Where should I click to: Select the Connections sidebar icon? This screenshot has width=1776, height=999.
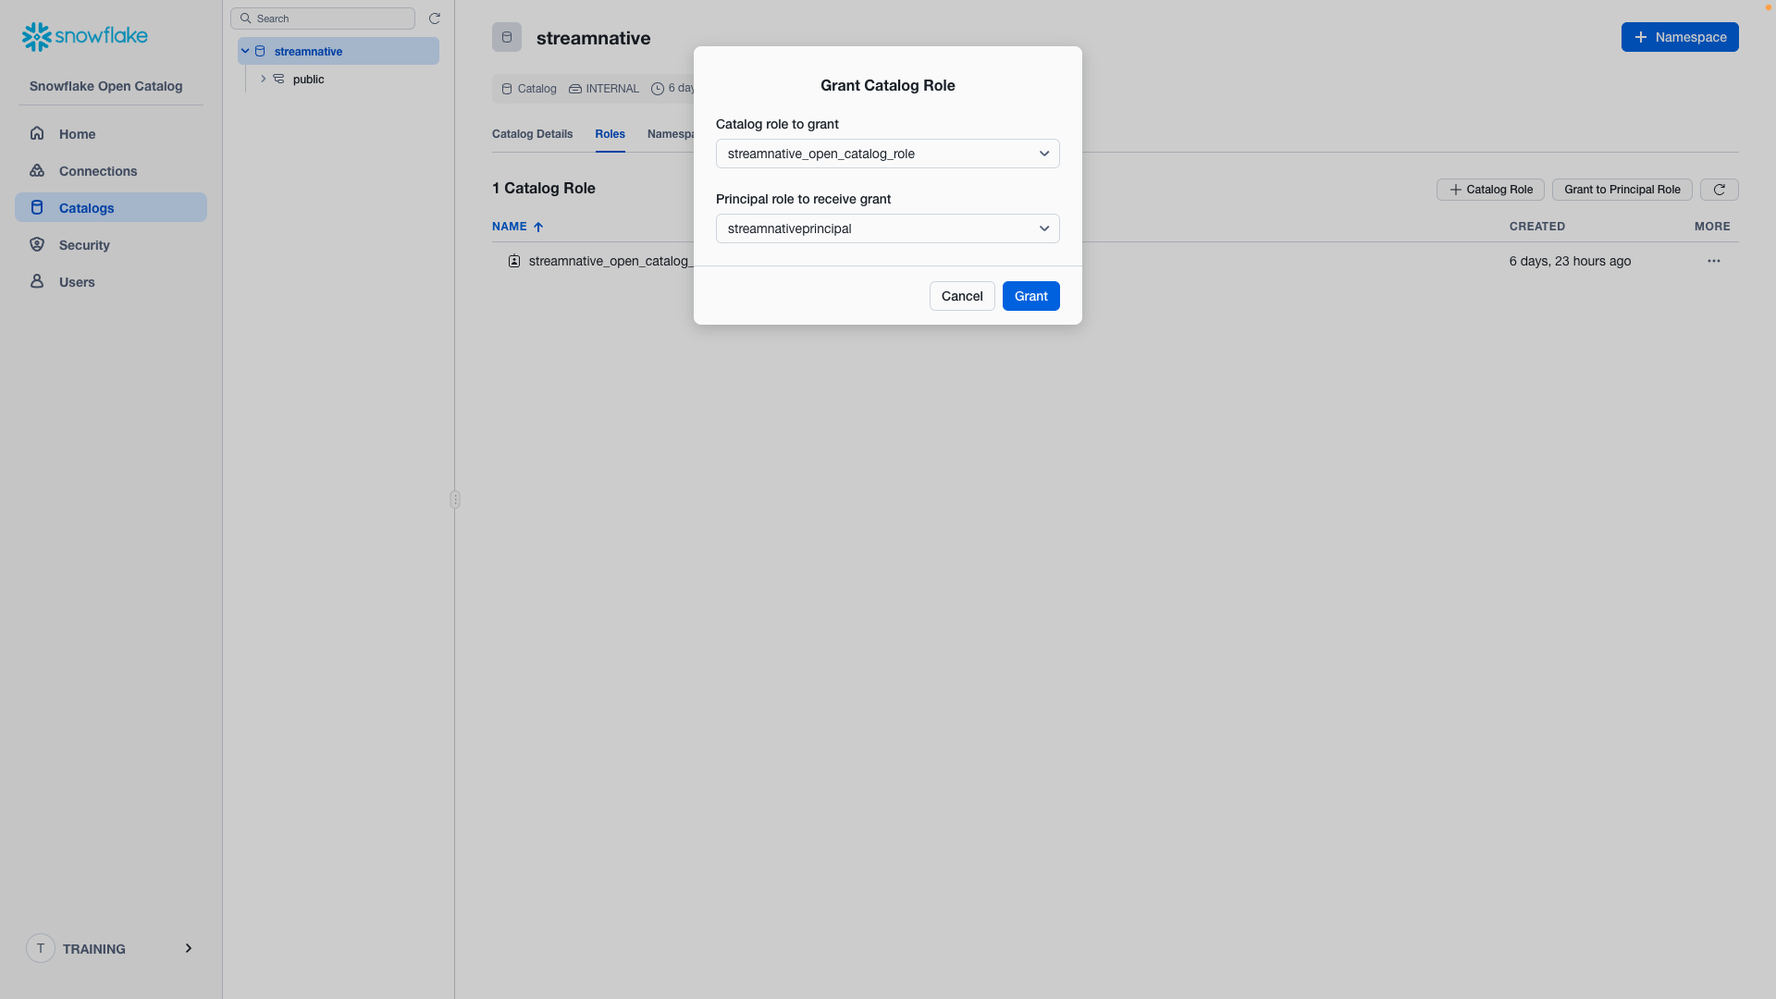tap(37, 171)
